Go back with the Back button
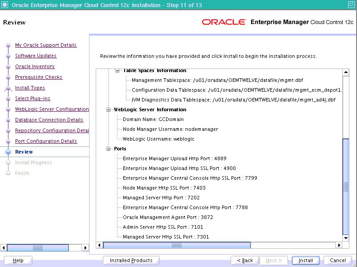Screen dimensions: 357x267 245,260
